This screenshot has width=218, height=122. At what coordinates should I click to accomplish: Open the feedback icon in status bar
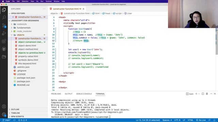click(x=209, y=120)
